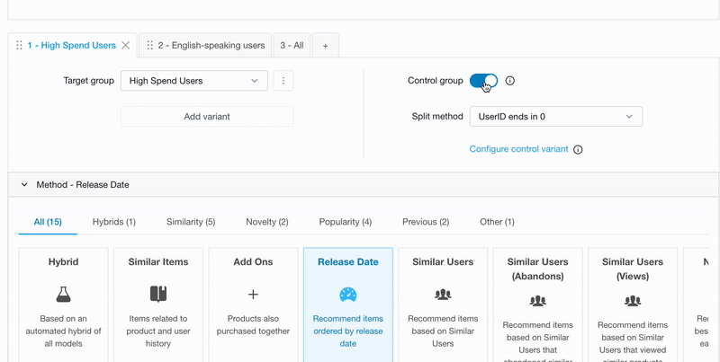The width and height of the screenshot is (720, 362).
Task: Collapse the Method - Release Date section
Action: point(24,185)
